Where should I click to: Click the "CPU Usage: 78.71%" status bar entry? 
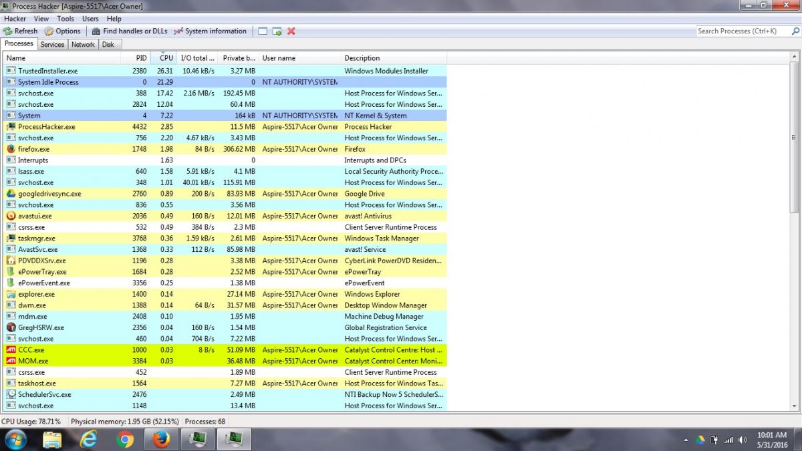(31, 422)
